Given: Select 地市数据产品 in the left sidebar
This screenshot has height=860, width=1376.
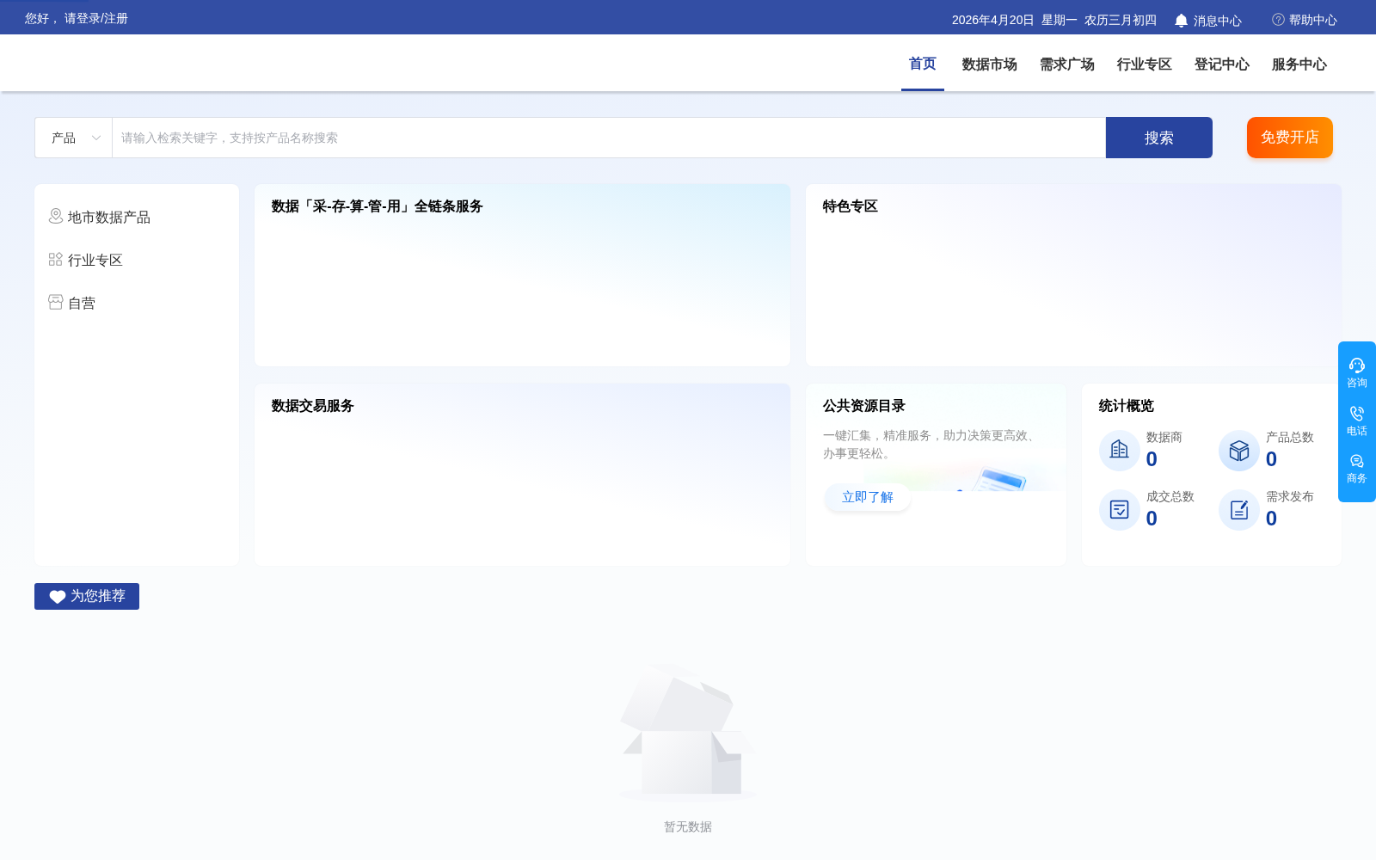Looking at the screenshot, I should (109, 217).
